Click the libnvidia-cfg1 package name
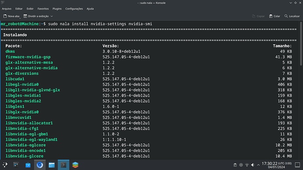Screen dimensions: 303x170 (x=22, y=128)
